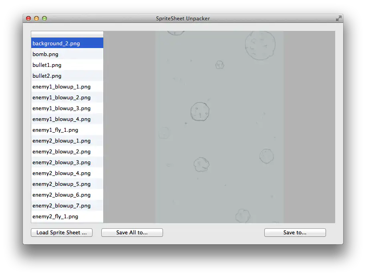Close the SpriteSheet Unpacker window

tap(28, 18)
